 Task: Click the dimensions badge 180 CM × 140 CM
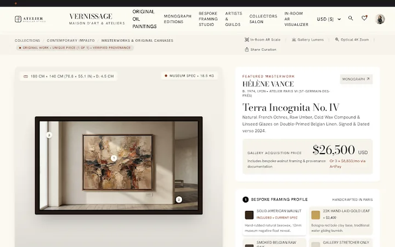68,76
